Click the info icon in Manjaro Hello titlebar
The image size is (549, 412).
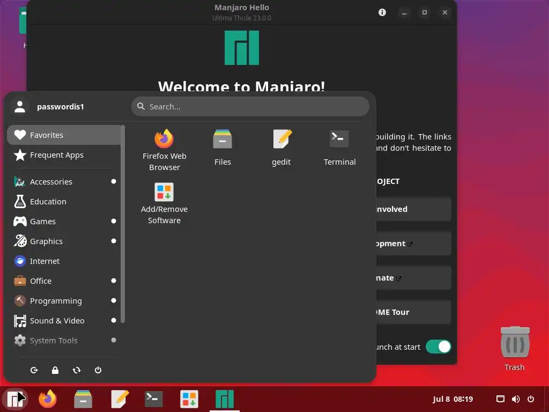(382, 13)
